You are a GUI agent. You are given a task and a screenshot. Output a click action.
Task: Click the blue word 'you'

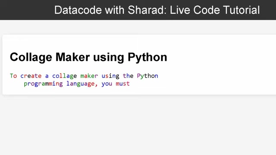coord(107,84)
